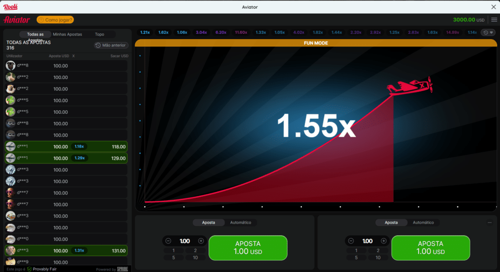
Task: Click the avatar of player d***9
Action: (11, 262)
